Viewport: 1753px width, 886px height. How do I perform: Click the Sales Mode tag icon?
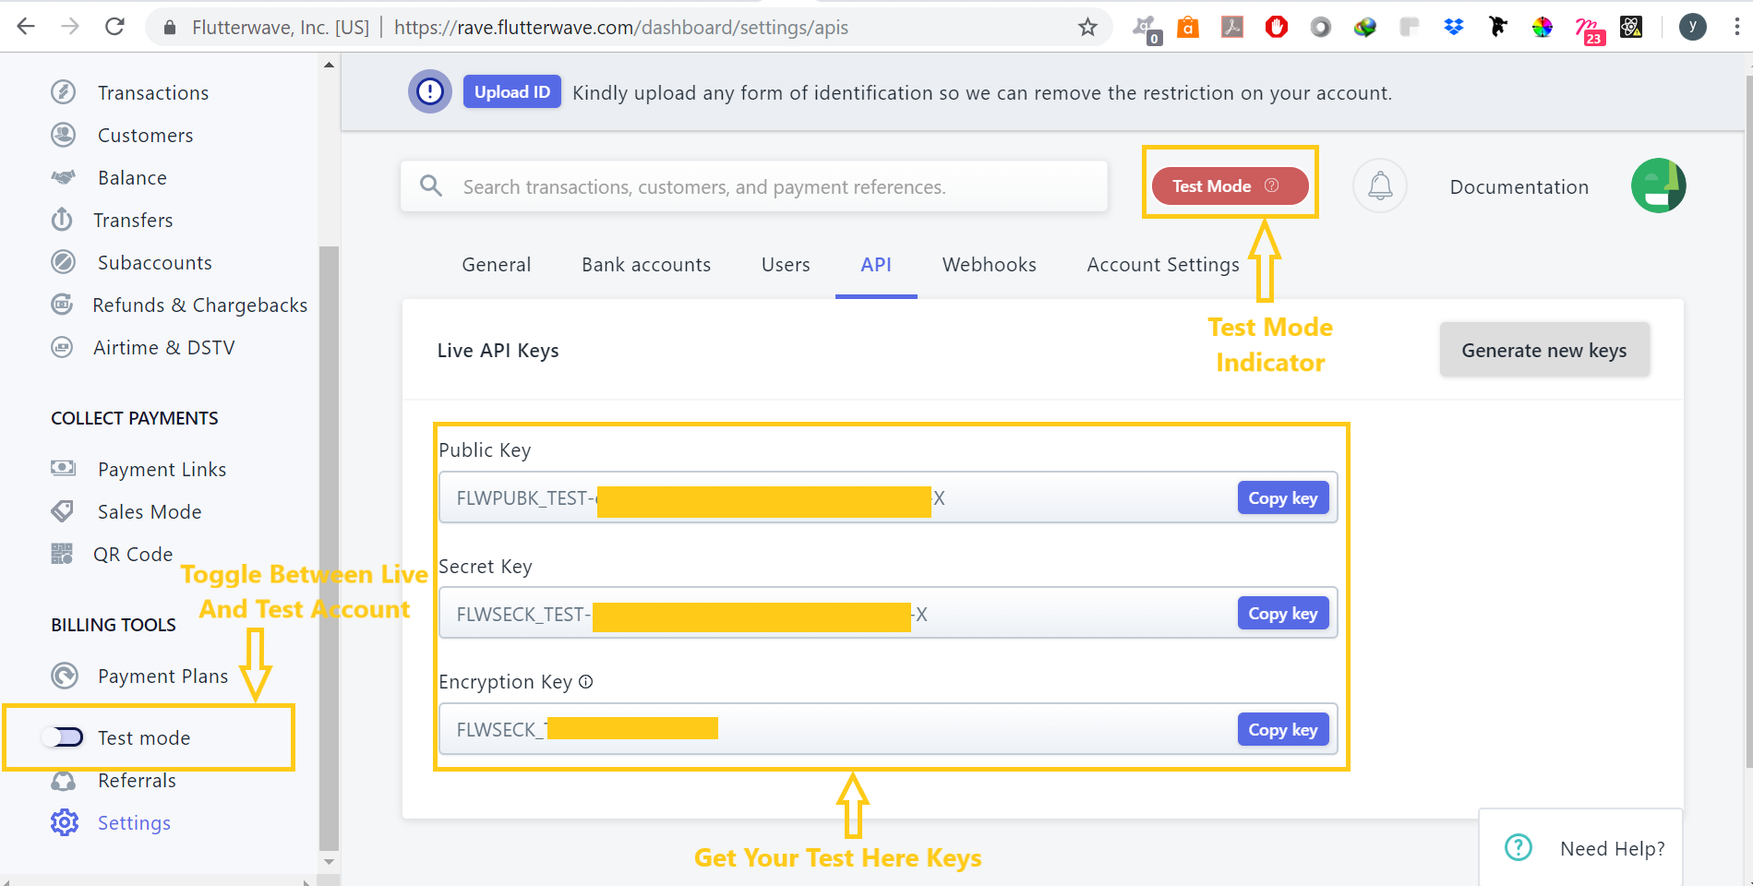pyautogui.click(x=62, y=510)
